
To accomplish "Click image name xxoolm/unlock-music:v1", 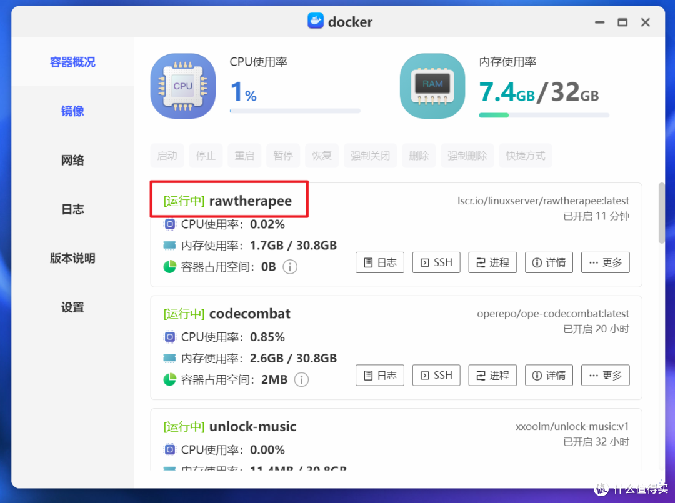I will 572,426.
